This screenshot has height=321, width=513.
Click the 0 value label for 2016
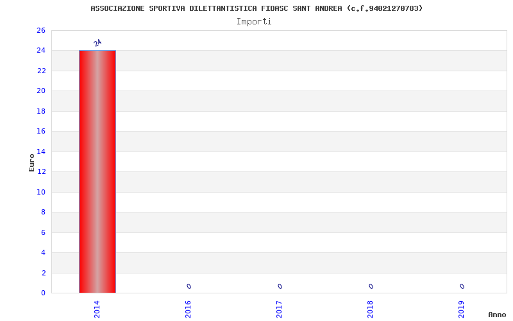pos(189,286)
